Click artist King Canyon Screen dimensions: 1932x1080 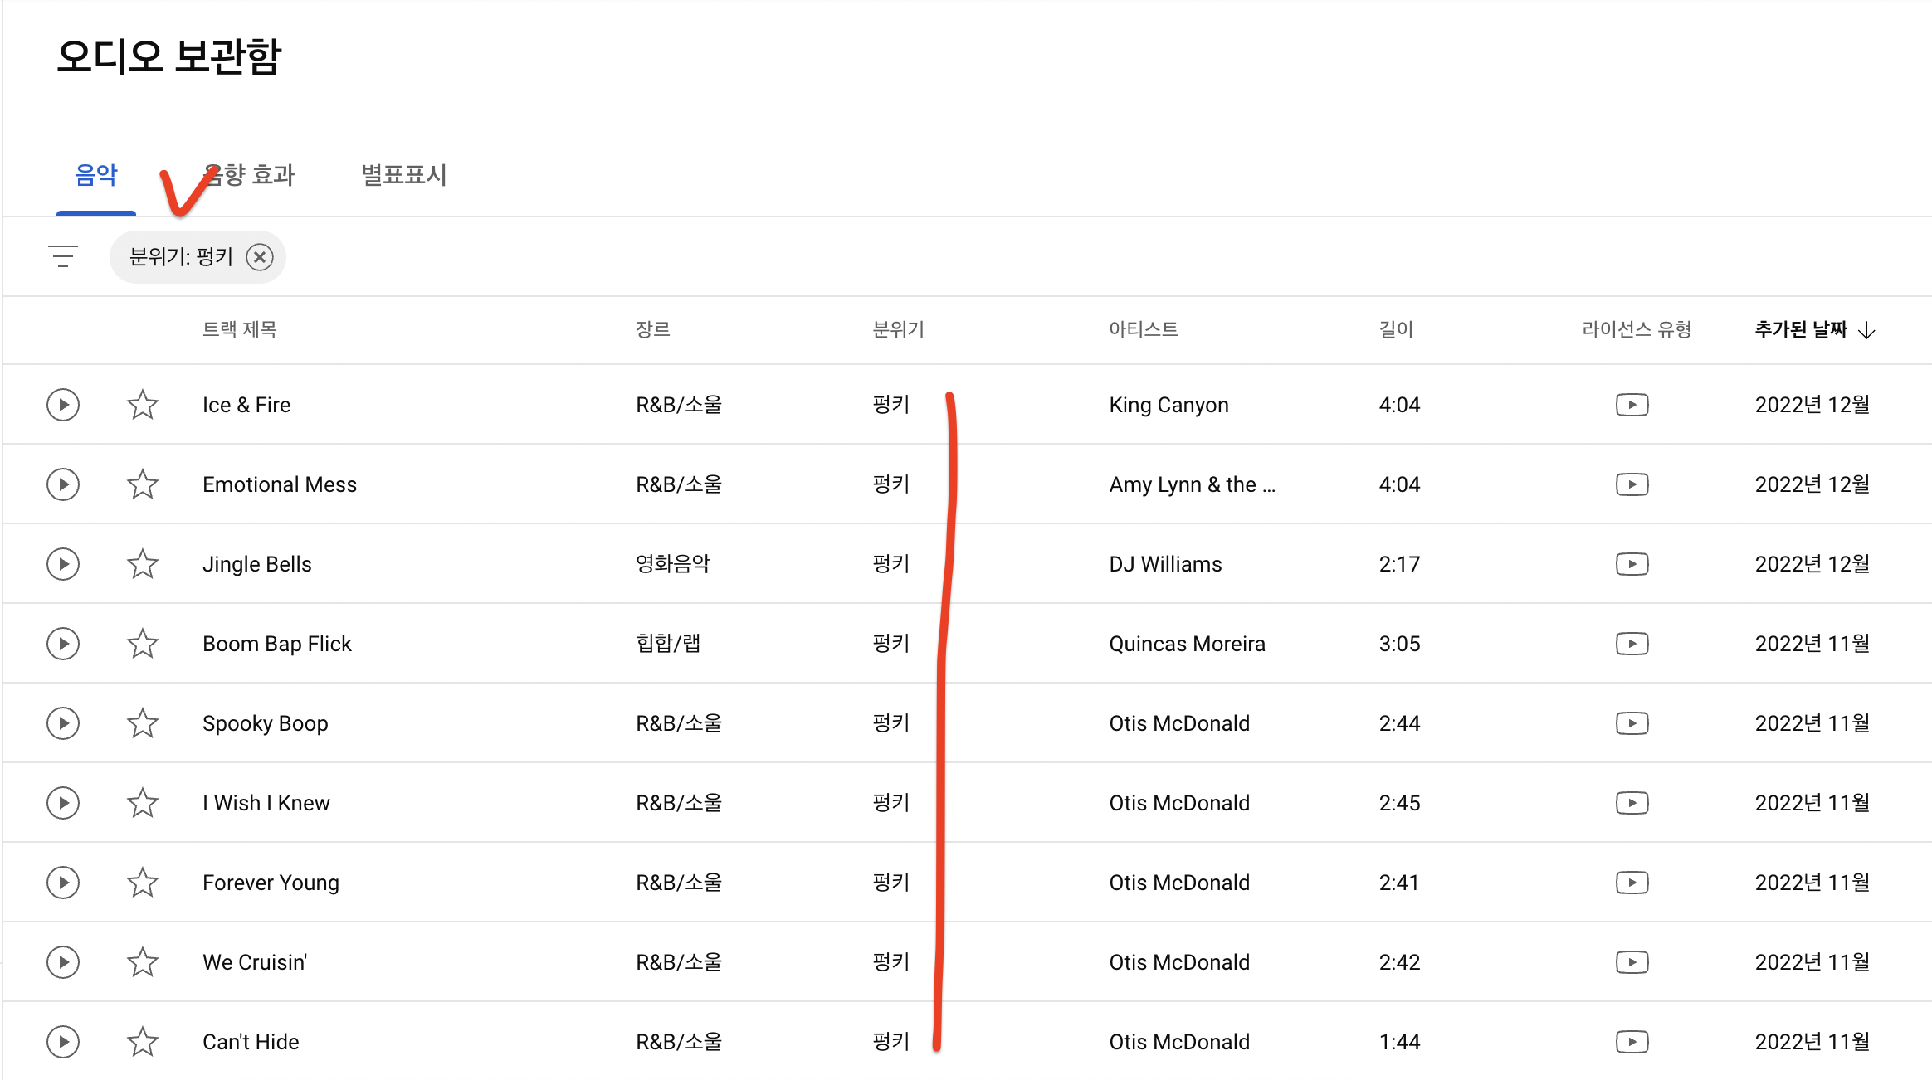pyautogui.click(x=1169, y=405)
